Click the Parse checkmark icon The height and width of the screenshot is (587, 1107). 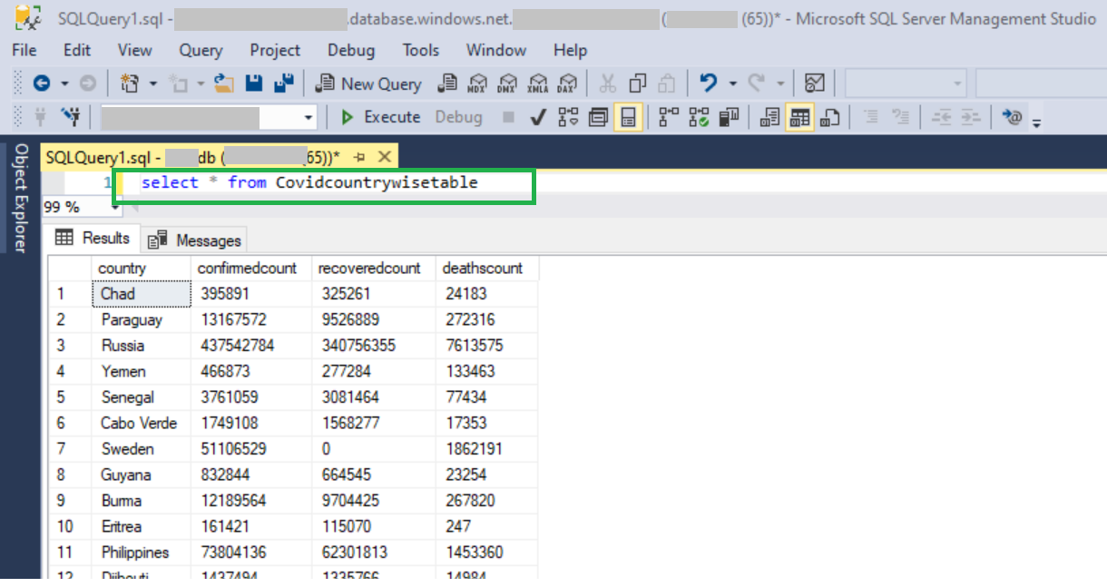pos(537,117)
